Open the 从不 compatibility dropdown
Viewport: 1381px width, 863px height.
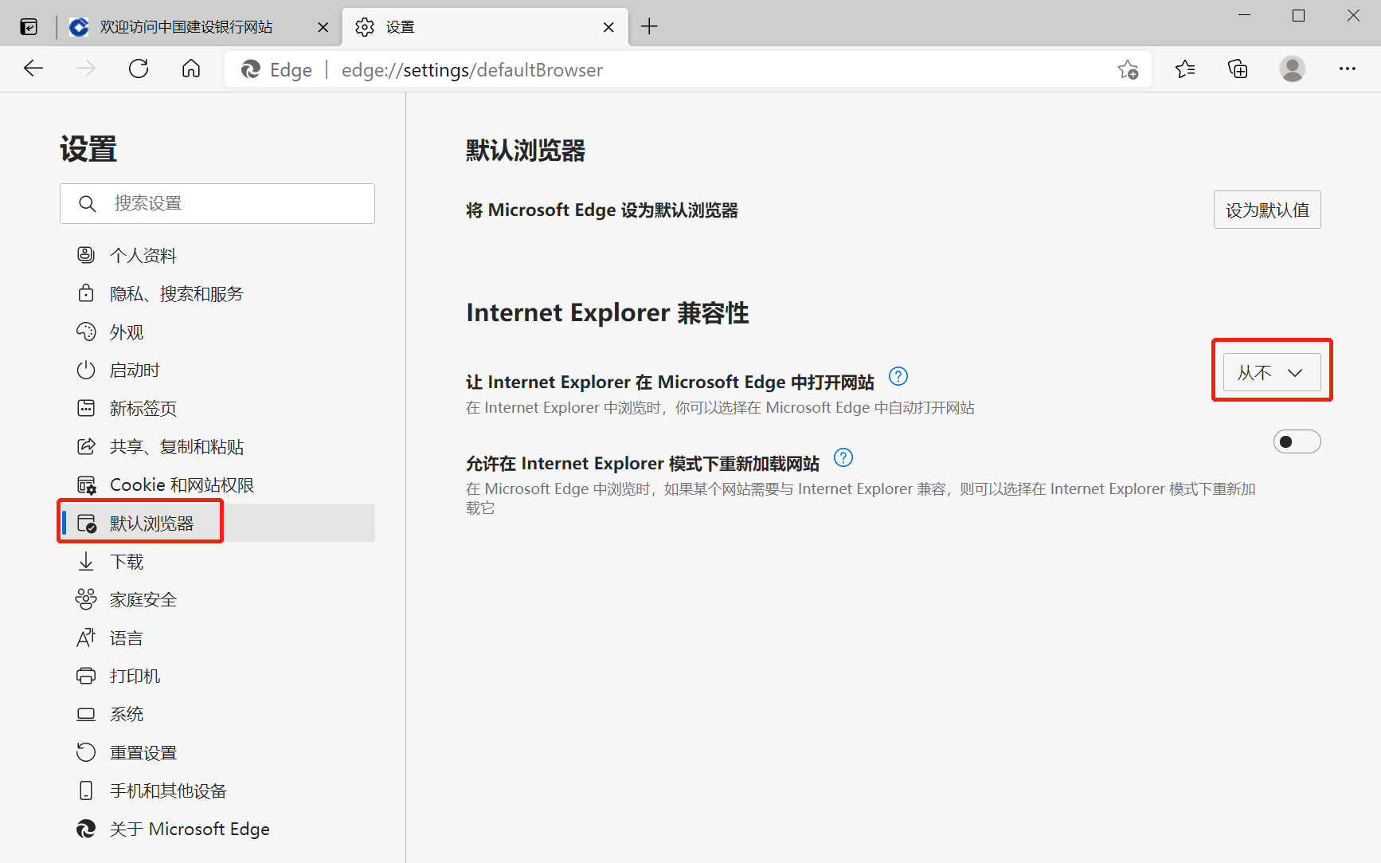pyautogui.click(x=1271, y=371)
